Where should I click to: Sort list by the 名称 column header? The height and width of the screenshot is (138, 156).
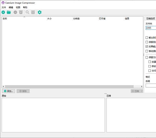24,18
